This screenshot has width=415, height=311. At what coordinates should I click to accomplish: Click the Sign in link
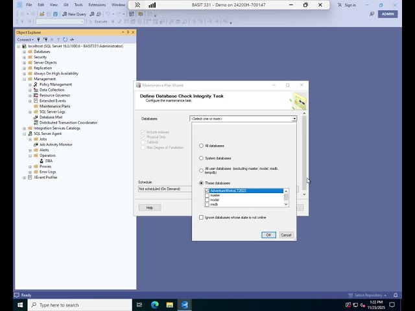(x=350, y=5)
